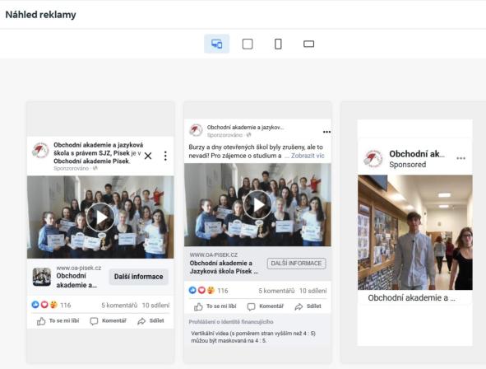Click the 'Komentář' icon under the first ad

point(94,321)
